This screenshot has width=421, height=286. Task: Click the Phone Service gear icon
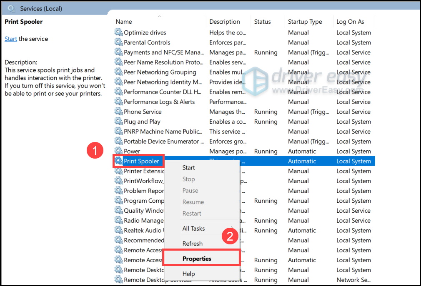tap(118, 112)
